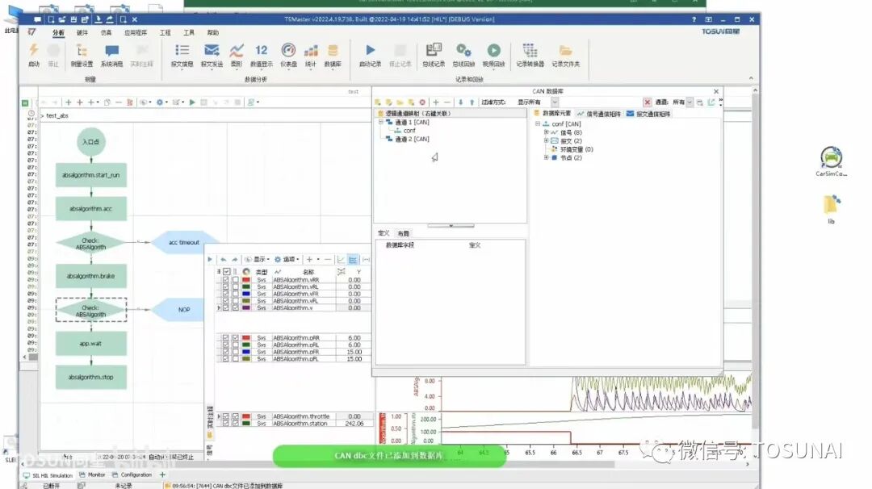Select the absalgorithm.stop flow block

pyautogui.click(x=91, y=378)
